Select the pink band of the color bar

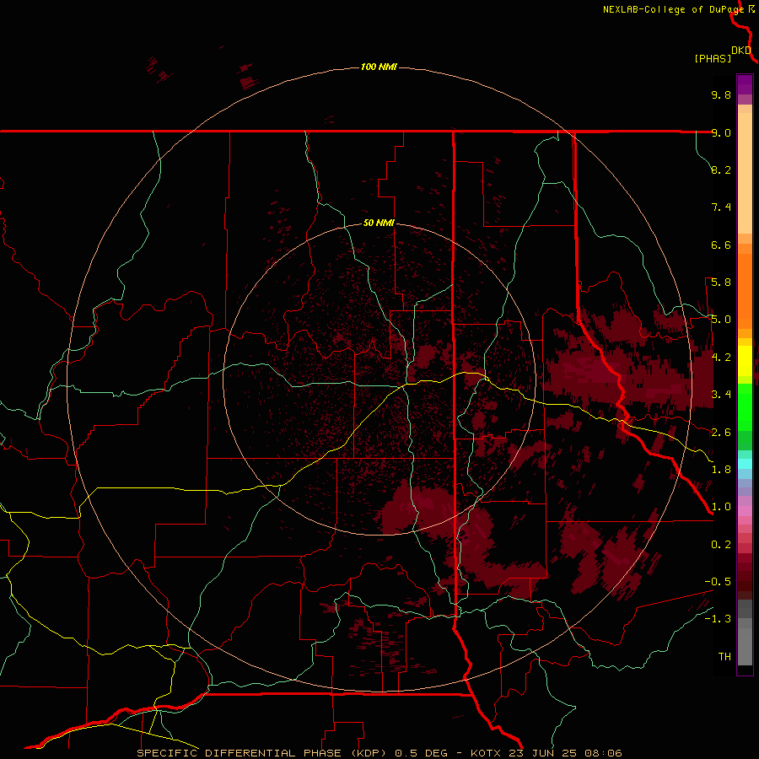[x=745, y=511]
